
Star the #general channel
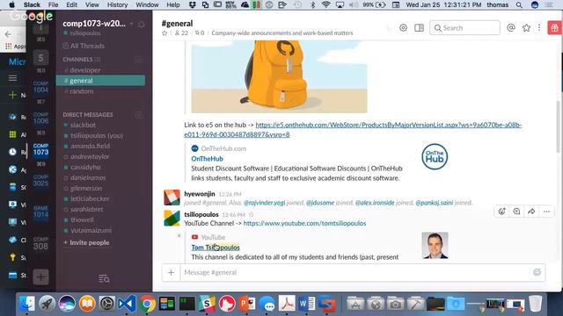[x=165, y=33]
